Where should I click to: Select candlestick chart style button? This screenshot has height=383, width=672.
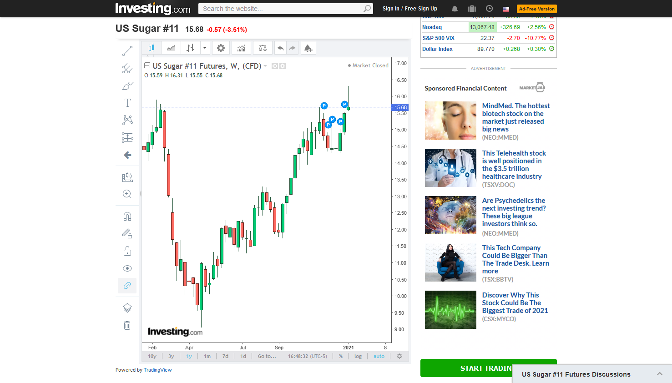pos(152,48)
